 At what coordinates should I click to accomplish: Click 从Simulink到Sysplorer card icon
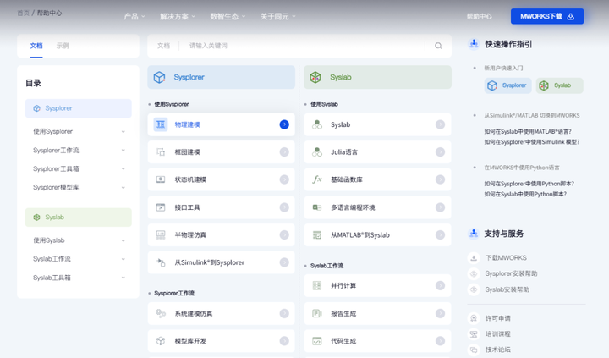(161, 262)
